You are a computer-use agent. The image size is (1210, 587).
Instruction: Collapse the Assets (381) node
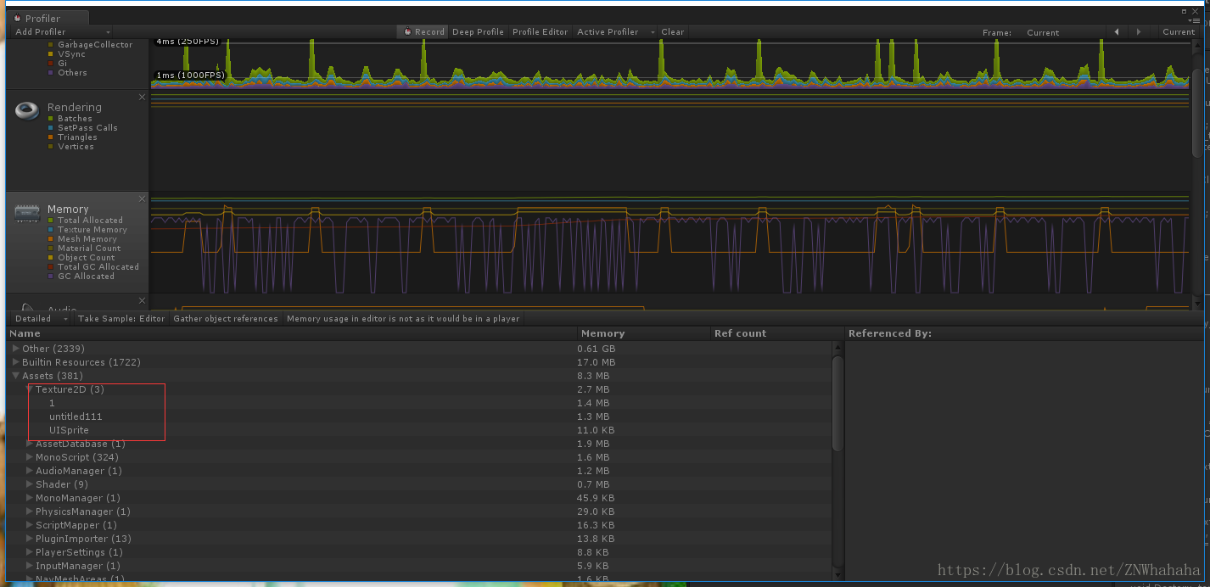[15, 376]
